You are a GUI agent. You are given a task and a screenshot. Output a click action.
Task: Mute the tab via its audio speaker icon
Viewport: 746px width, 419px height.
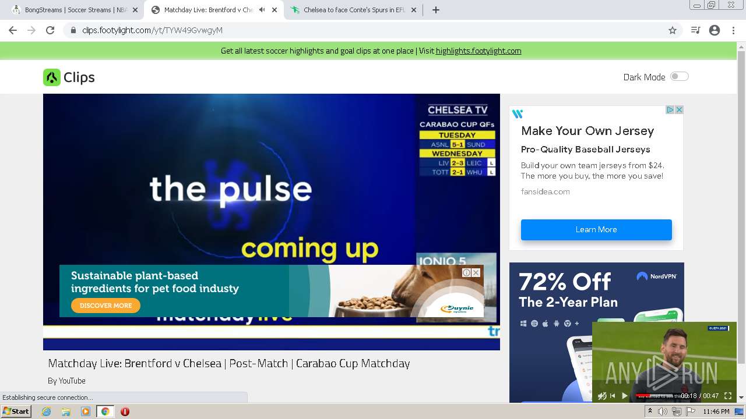262,10
